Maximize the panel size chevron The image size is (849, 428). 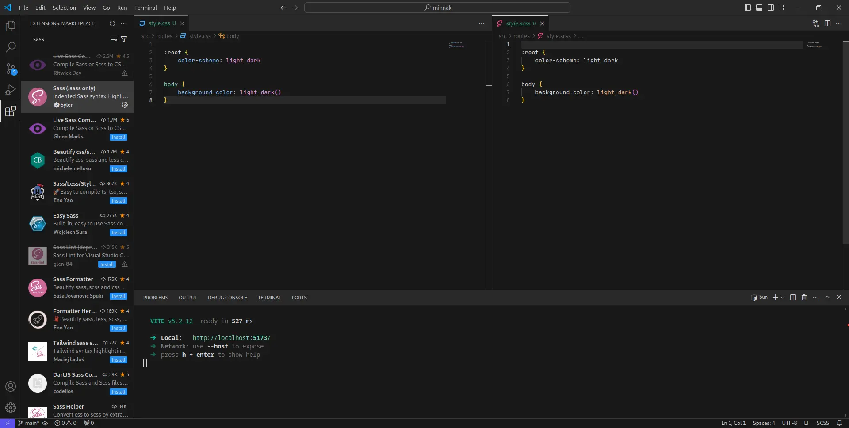(827, 298)
